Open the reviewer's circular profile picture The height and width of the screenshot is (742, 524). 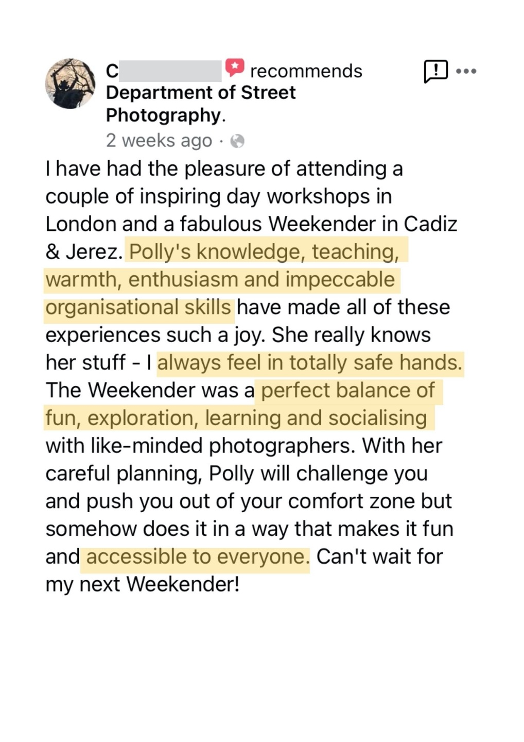pyautogui.click(x=71, y=83)
